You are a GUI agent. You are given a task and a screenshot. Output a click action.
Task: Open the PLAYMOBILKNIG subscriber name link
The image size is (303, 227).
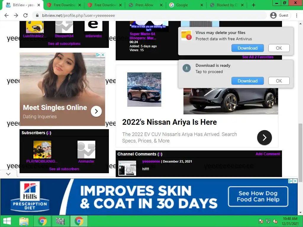coord(42,161)
